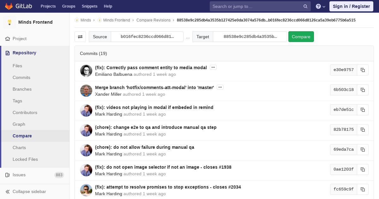Copy commit SHA 82b78175
This screenshot has width=379, height=199.
(363, 130)
